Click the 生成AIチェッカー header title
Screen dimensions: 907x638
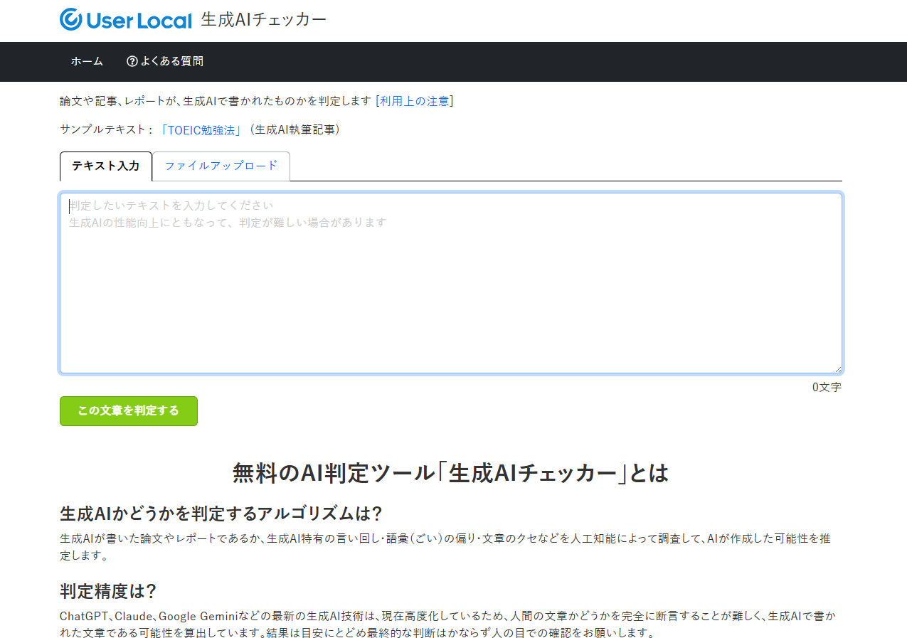[264, 20]
